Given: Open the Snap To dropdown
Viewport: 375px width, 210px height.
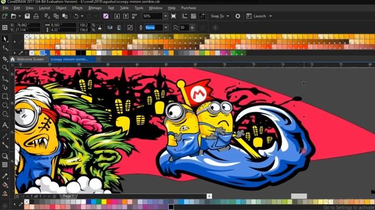Looking at the screenshot, I should (x=220, y=16).
